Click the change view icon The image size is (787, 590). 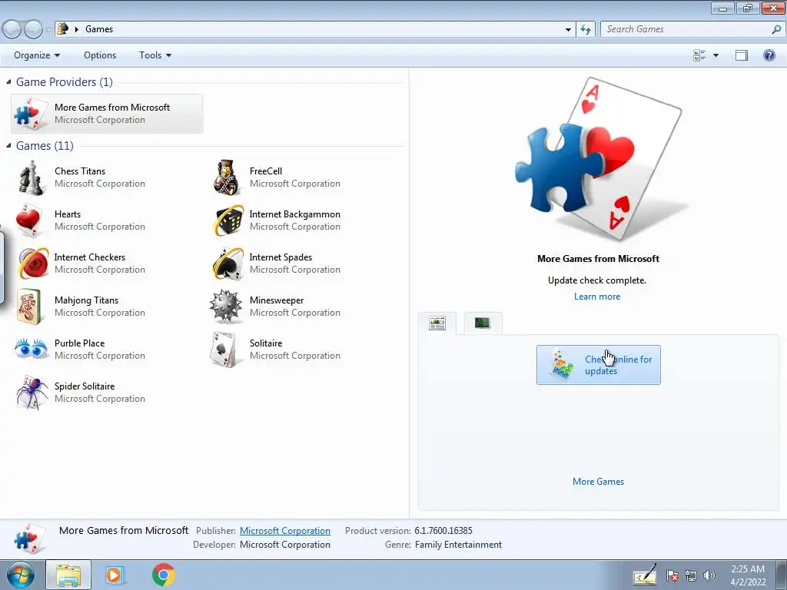[699, 55]
